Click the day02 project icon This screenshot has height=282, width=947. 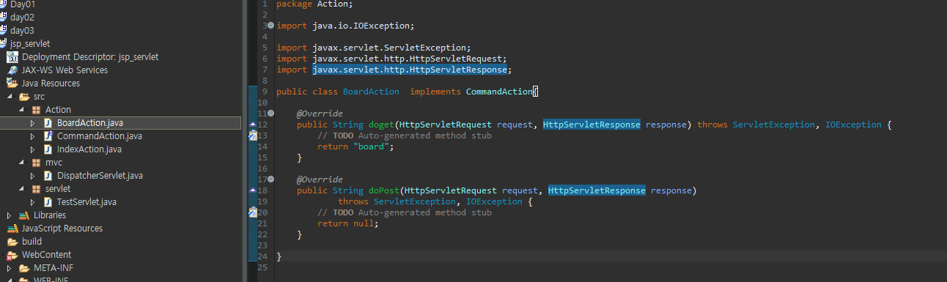point(3,17)
